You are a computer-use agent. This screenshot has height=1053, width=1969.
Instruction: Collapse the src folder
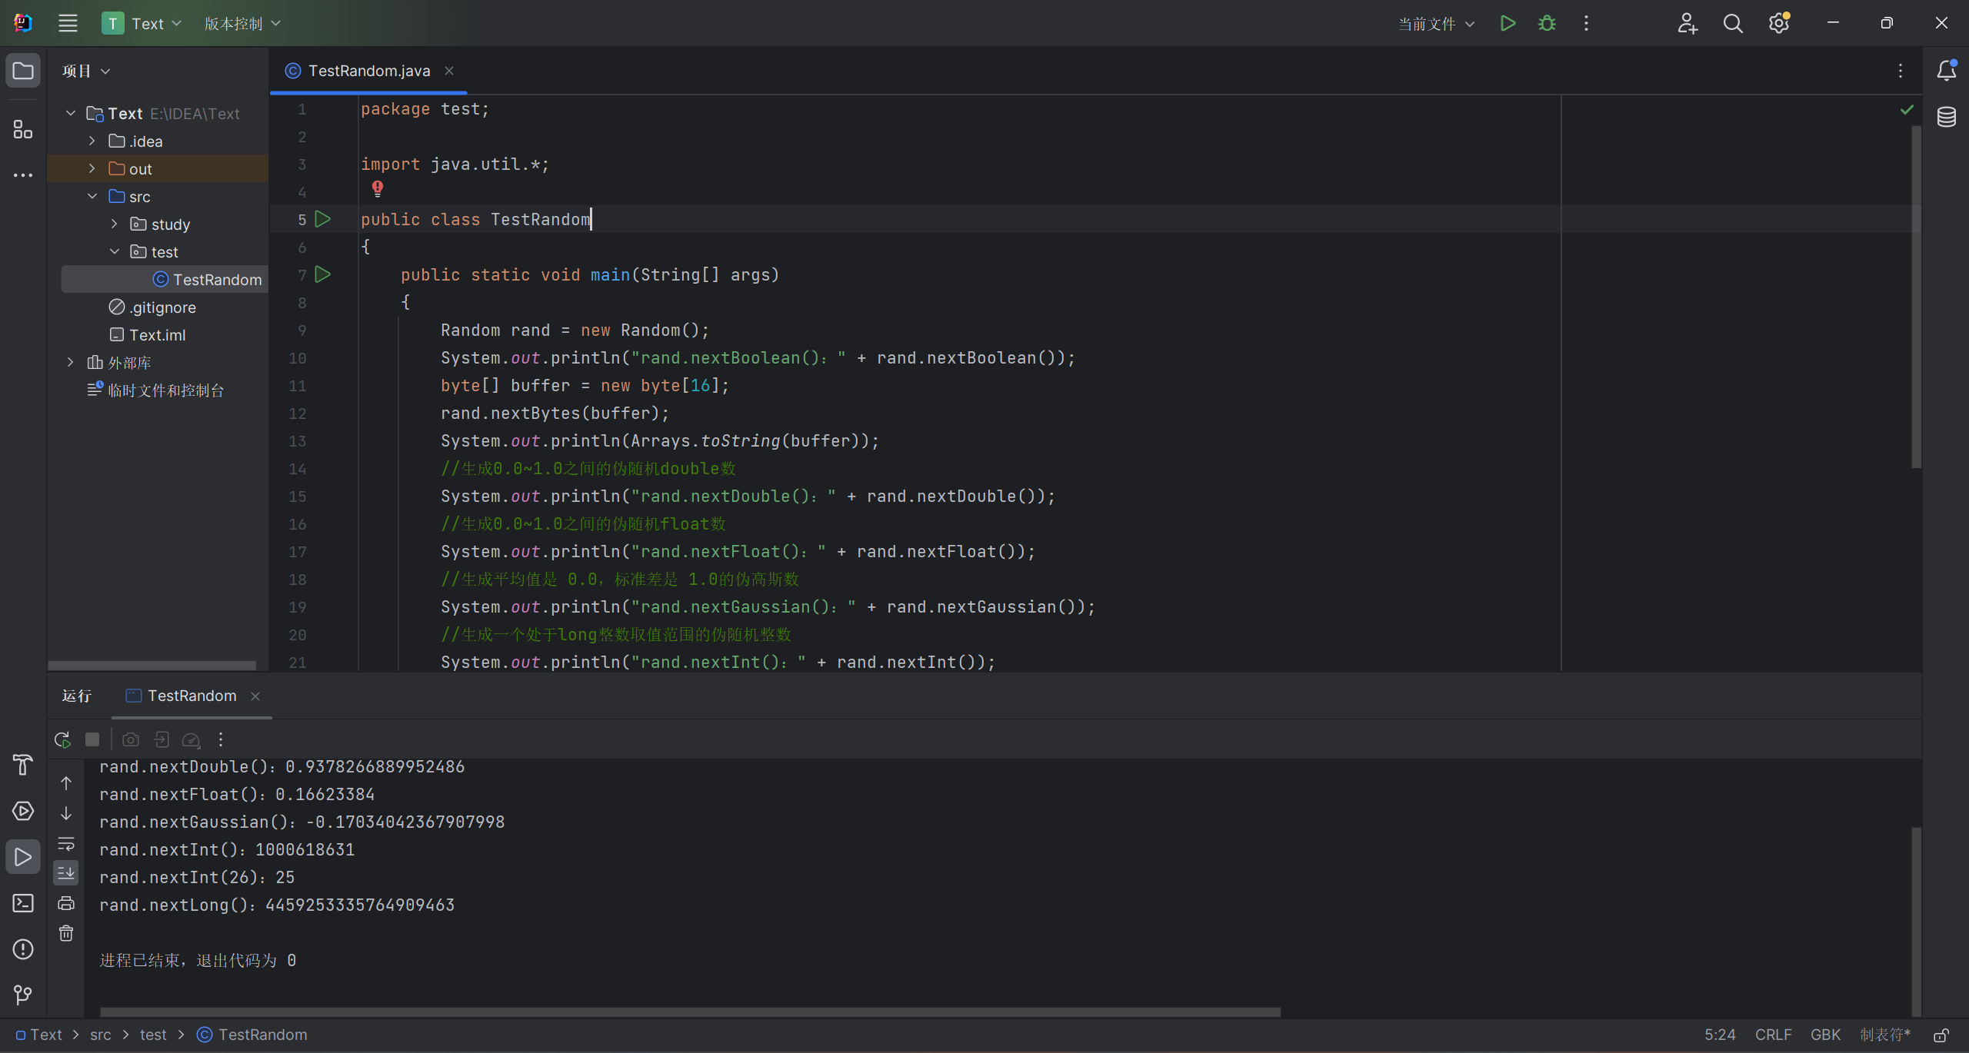click(92, 196)
